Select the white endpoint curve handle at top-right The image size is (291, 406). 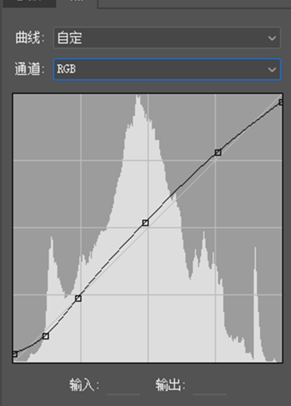[x=282, y=102]
